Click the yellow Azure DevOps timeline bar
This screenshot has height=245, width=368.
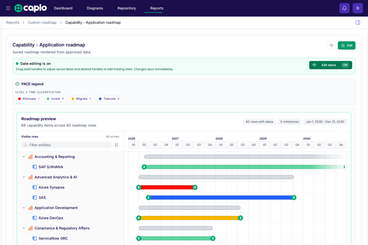(x=190, y=218)
